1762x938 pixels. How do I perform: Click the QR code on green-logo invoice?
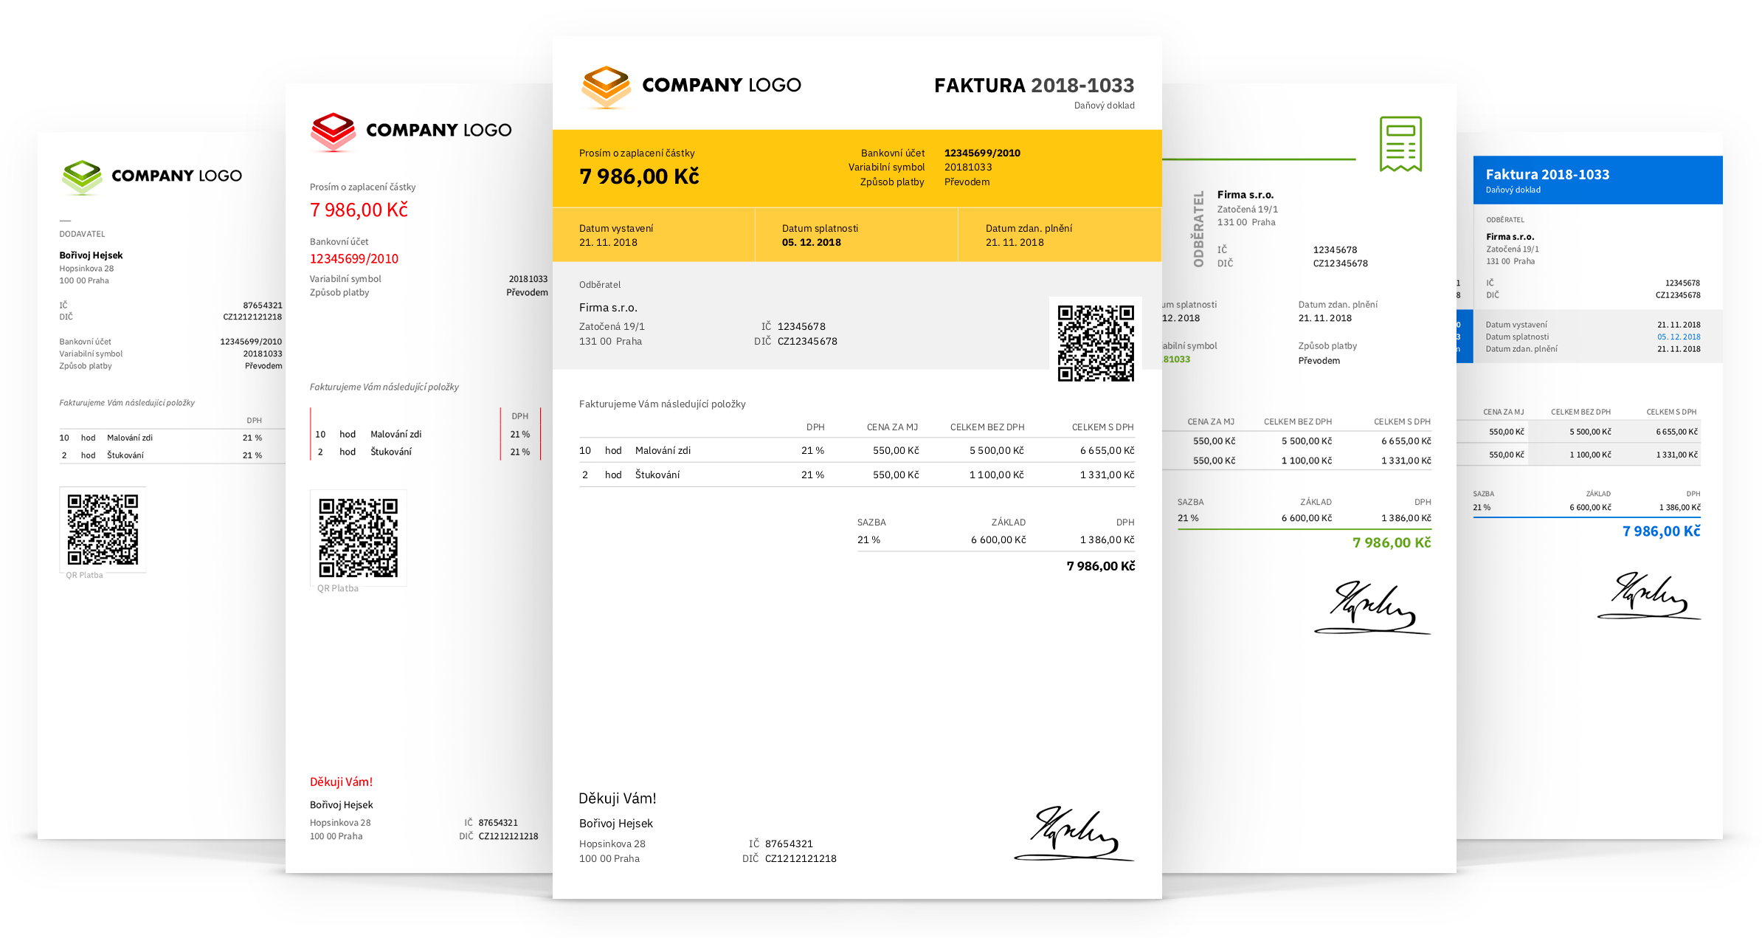coord(103,530)
